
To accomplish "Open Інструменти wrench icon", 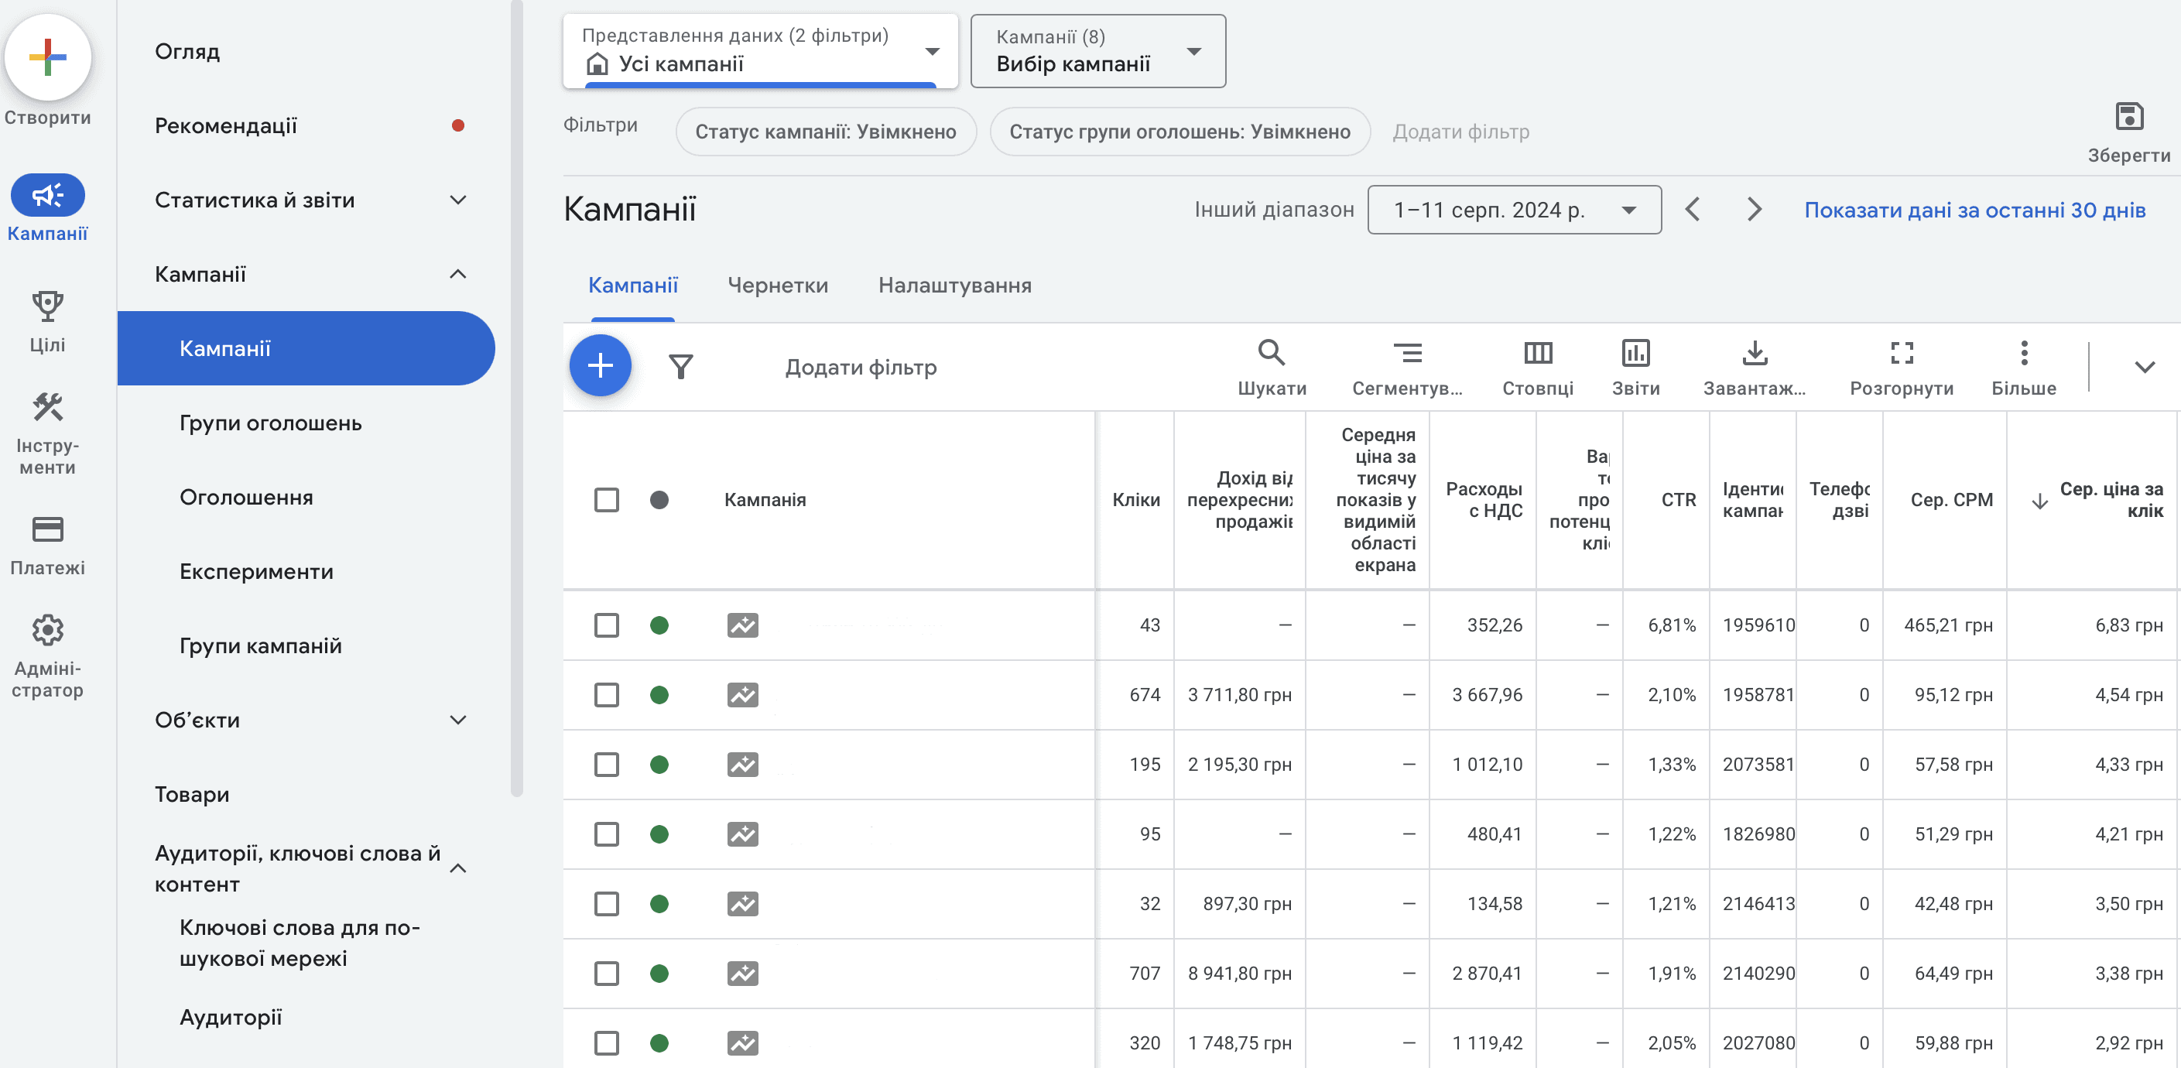I will pyautogui.click(x=47, y=407).
